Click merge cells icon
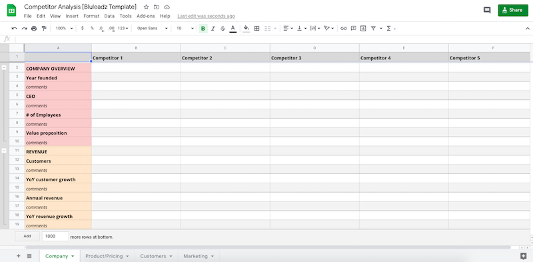 click(268, 29)
